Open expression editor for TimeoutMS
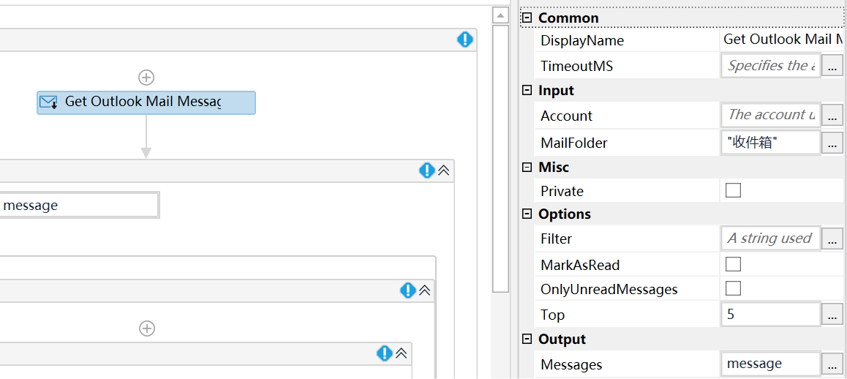Image resolution: width=847 pixels, height=379 pixels. click(x=832, y=66)
